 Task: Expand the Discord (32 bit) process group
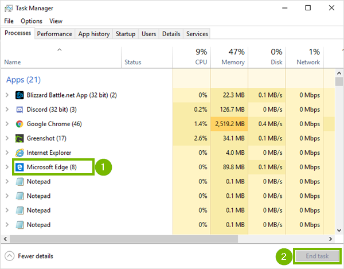pos(7,110)
